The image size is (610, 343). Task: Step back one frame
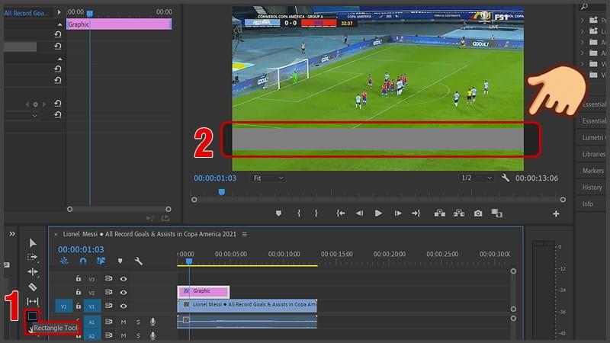coord(359,213)
